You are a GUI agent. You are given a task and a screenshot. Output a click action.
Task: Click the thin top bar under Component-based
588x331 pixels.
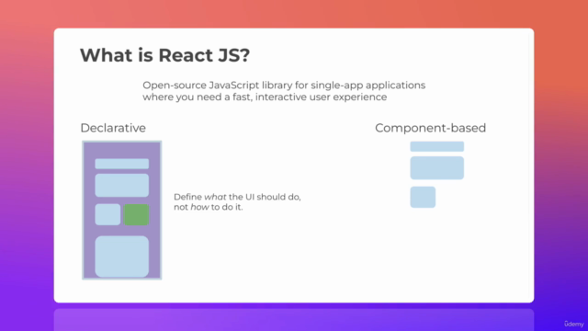pos(437,146)
